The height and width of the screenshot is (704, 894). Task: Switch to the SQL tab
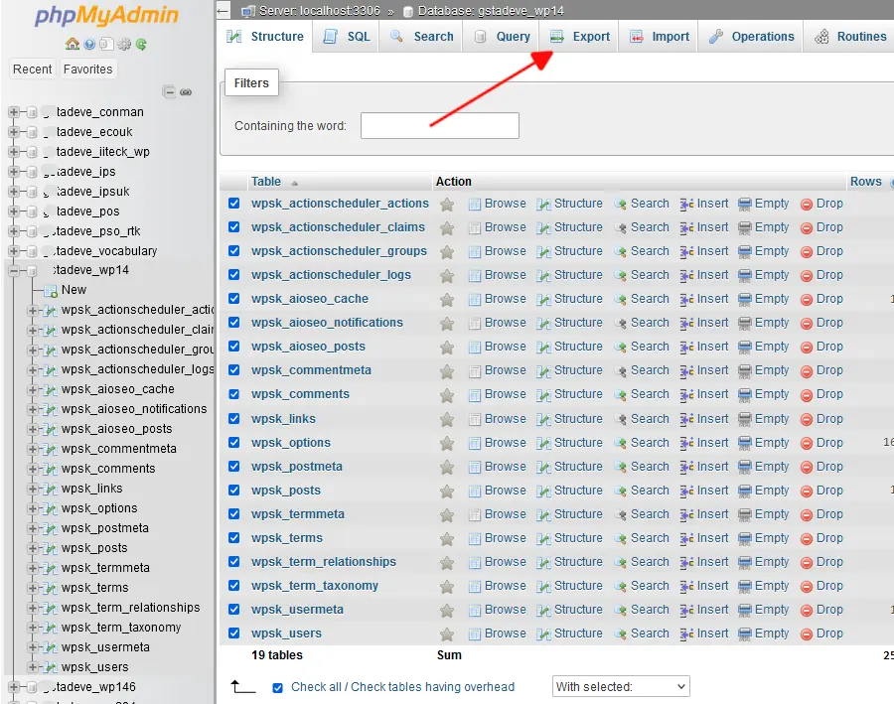(x=346, y=37)
